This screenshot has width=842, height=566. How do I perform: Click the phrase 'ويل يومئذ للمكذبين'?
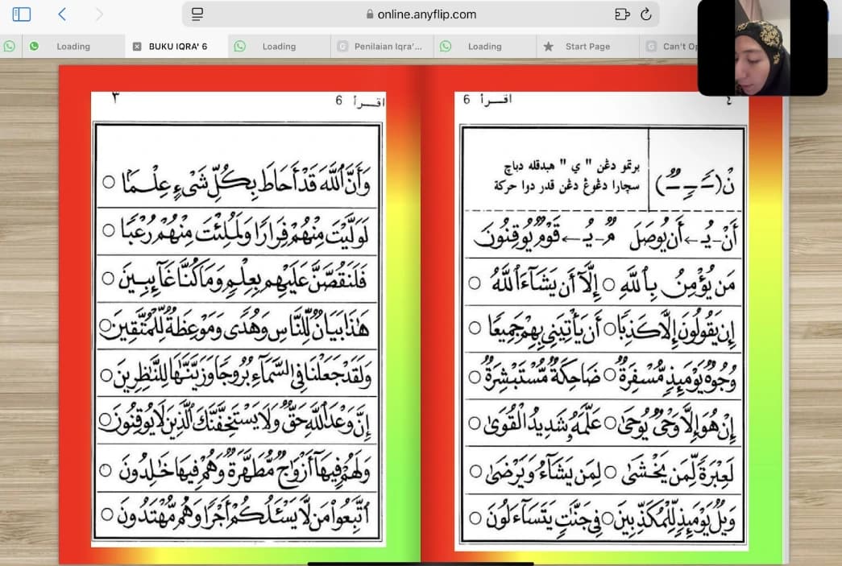pyautogui.click(x=675, y=519)
